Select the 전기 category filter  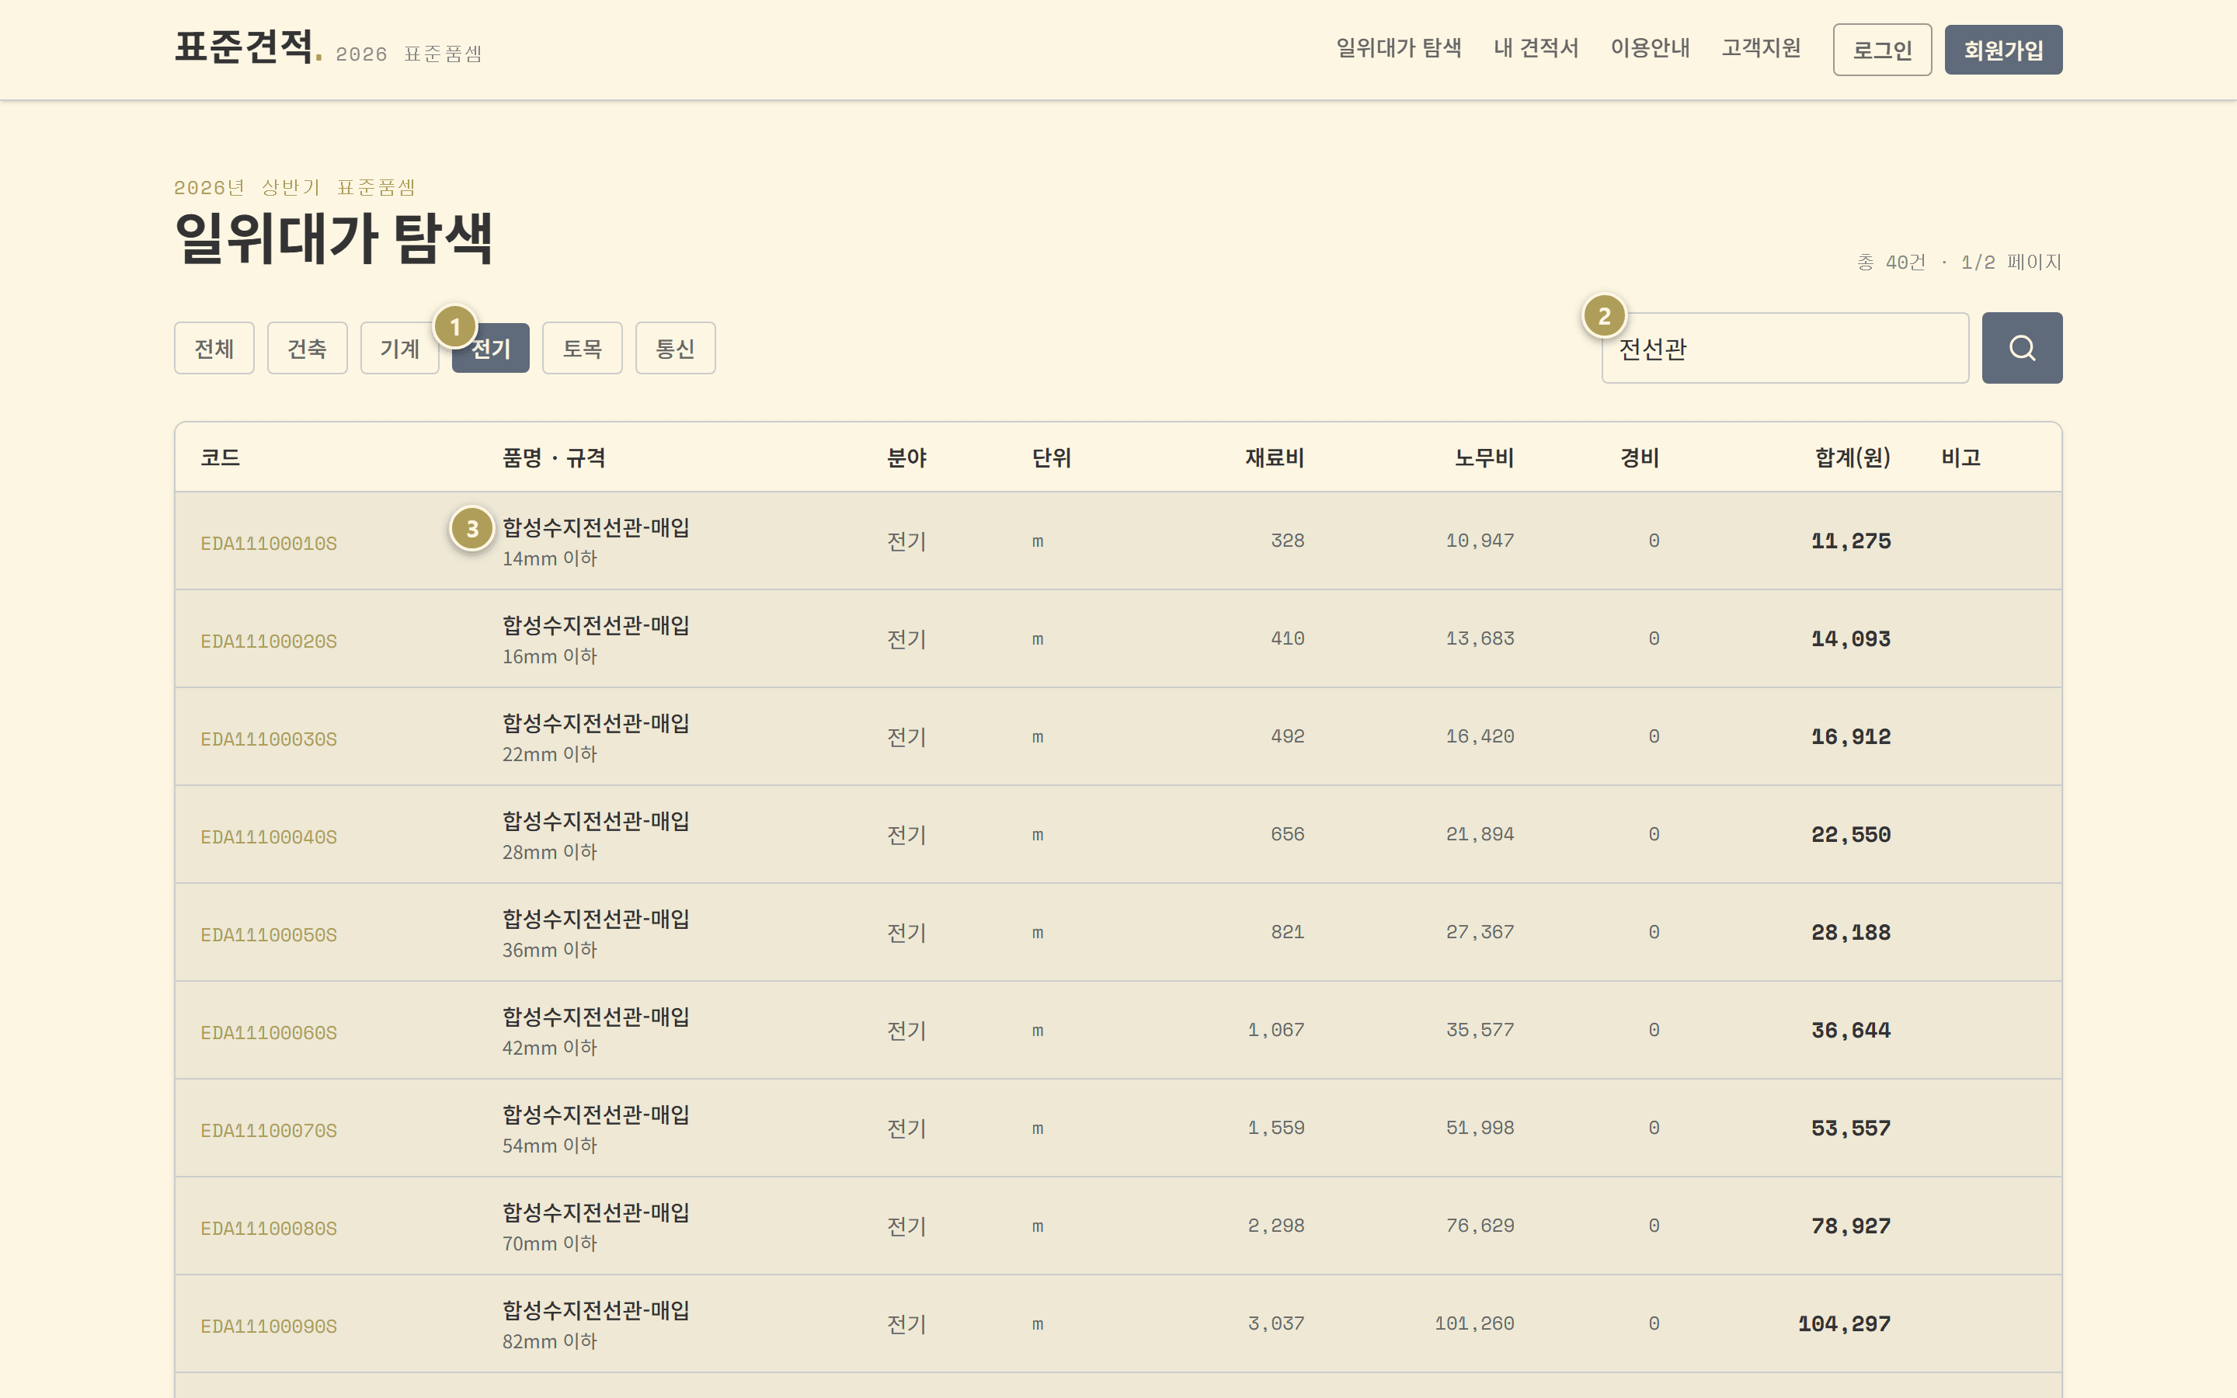point(491,348)
